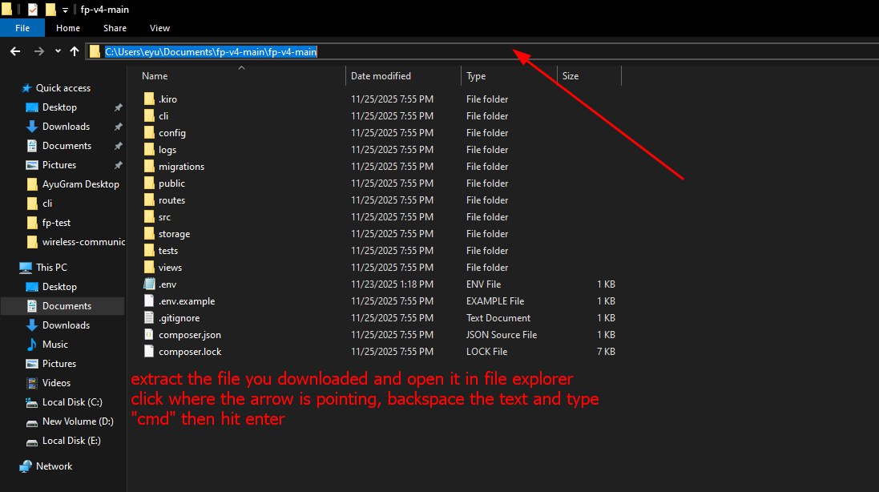879x492 pixels.
Task: Click the Forward navigation arrow
Action: (x=38, y=51)
